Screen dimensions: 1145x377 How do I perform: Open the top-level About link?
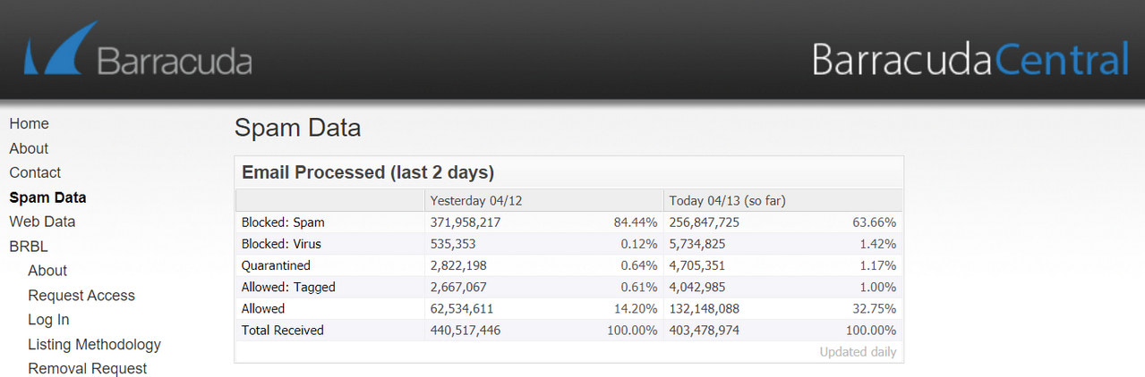(29, 148)
